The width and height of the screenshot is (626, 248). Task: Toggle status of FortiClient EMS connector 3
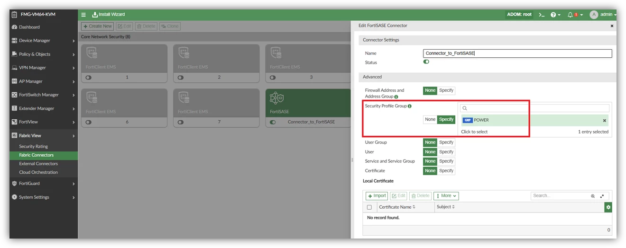pos(273,78)
